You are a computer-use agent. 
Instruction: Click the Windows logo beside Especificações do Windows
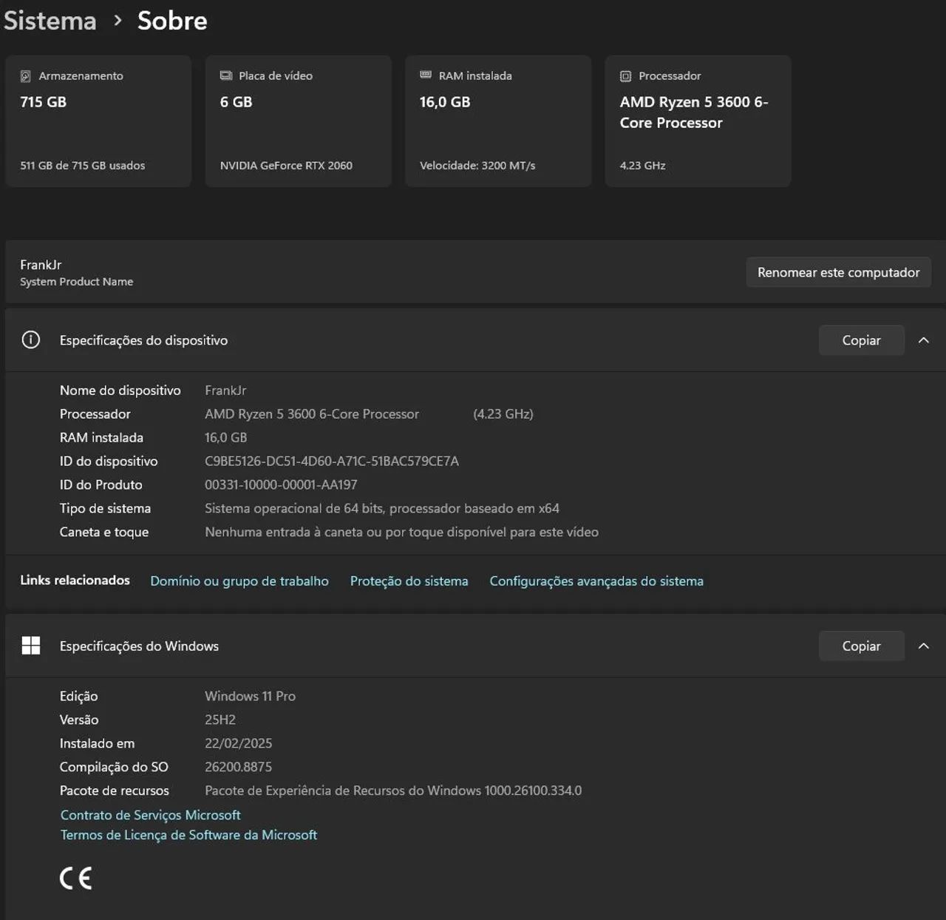(31, 646)
